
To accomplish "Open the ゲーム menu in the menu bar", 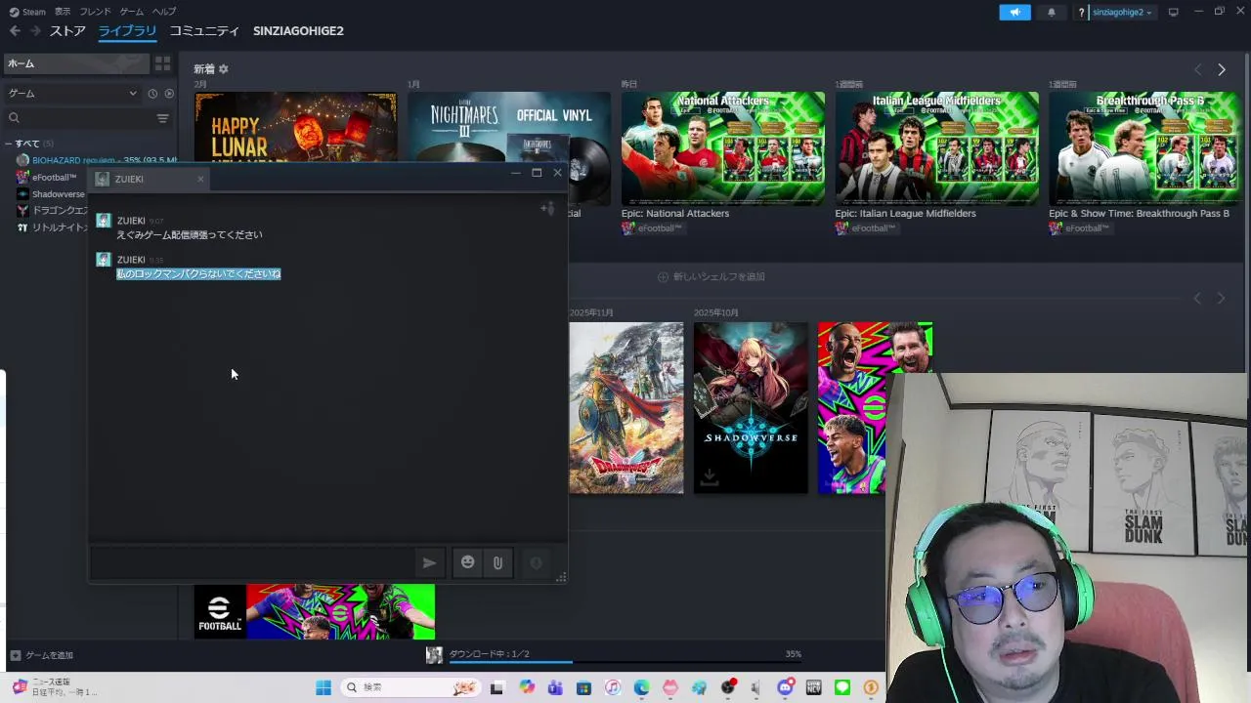I will [132, 12].
